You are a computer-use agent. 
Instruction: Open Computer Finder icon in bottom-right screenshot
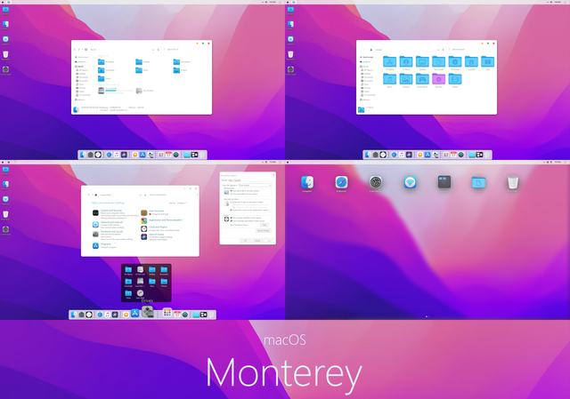click(x=307, y=182)
